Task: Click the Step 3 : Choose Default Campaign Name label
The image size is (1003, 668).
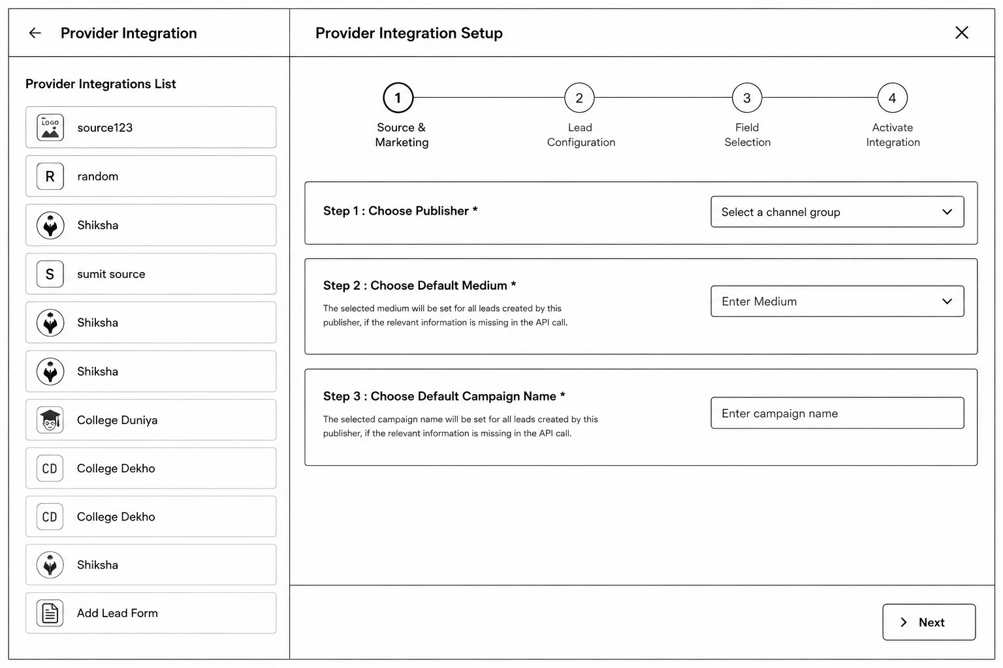Action: (444, 396)
